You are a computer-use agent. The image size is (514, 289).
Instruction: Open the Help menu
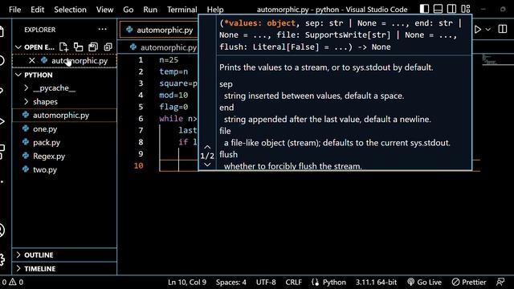pyautogui.click(x=215, y=10)
